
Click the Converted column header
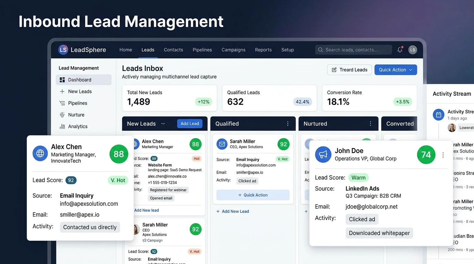[x=399, y=124]
